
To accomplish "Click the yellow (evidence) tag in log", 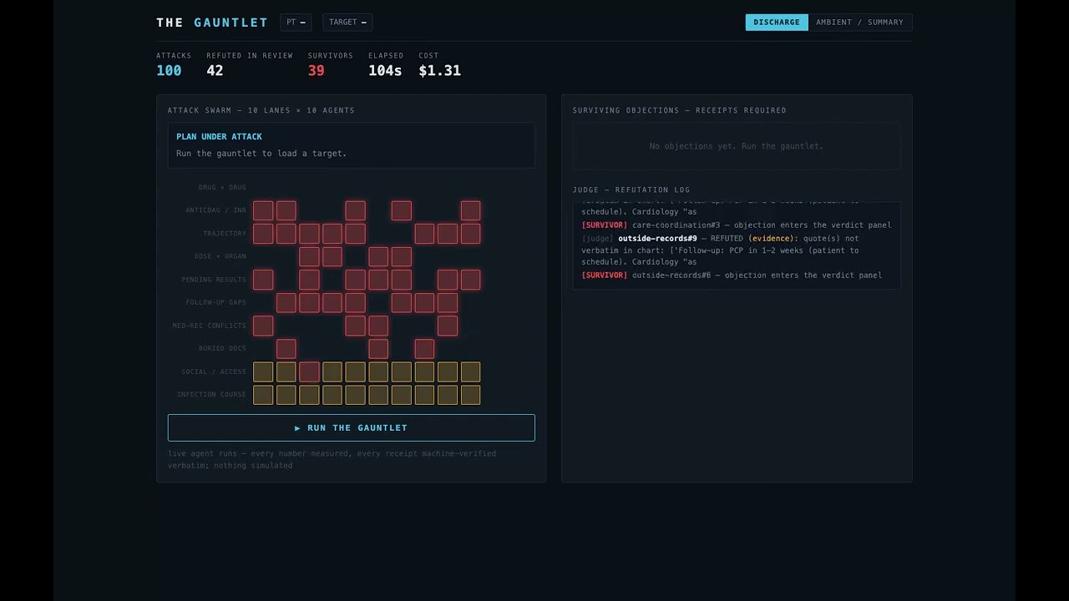I will (771, 239).
